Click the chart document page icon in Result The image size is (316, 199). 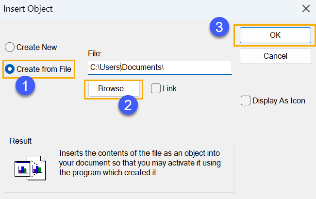[x=38, y=168]
